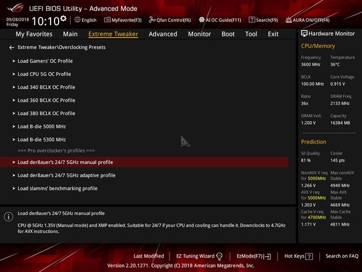Click the 09/28/2018 date
This screenshot has width=362, height=272.
[x=18, y=20]
